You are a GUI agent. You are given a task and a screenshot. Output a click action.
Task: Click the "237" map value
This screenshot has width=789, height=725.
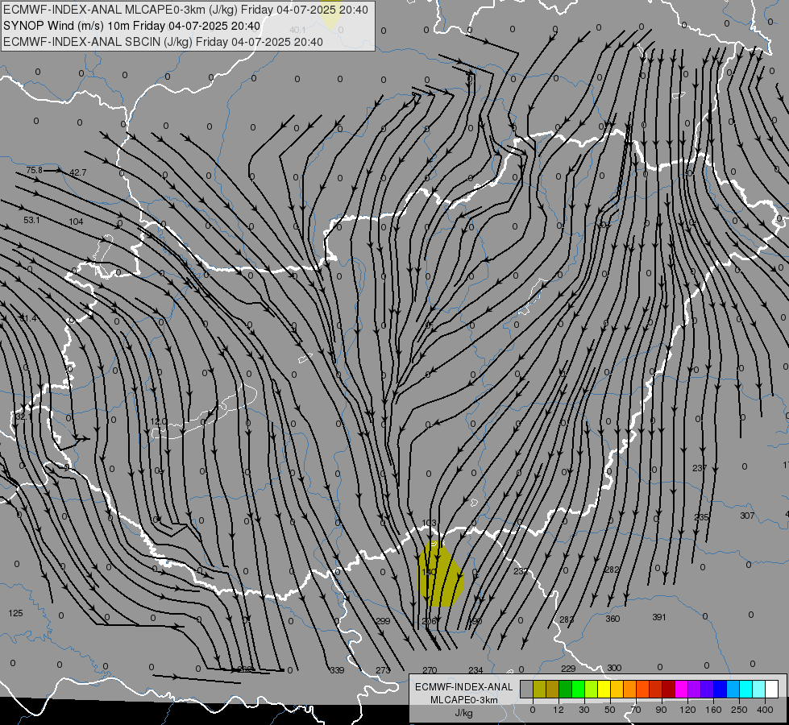click(x=700, y=468)
